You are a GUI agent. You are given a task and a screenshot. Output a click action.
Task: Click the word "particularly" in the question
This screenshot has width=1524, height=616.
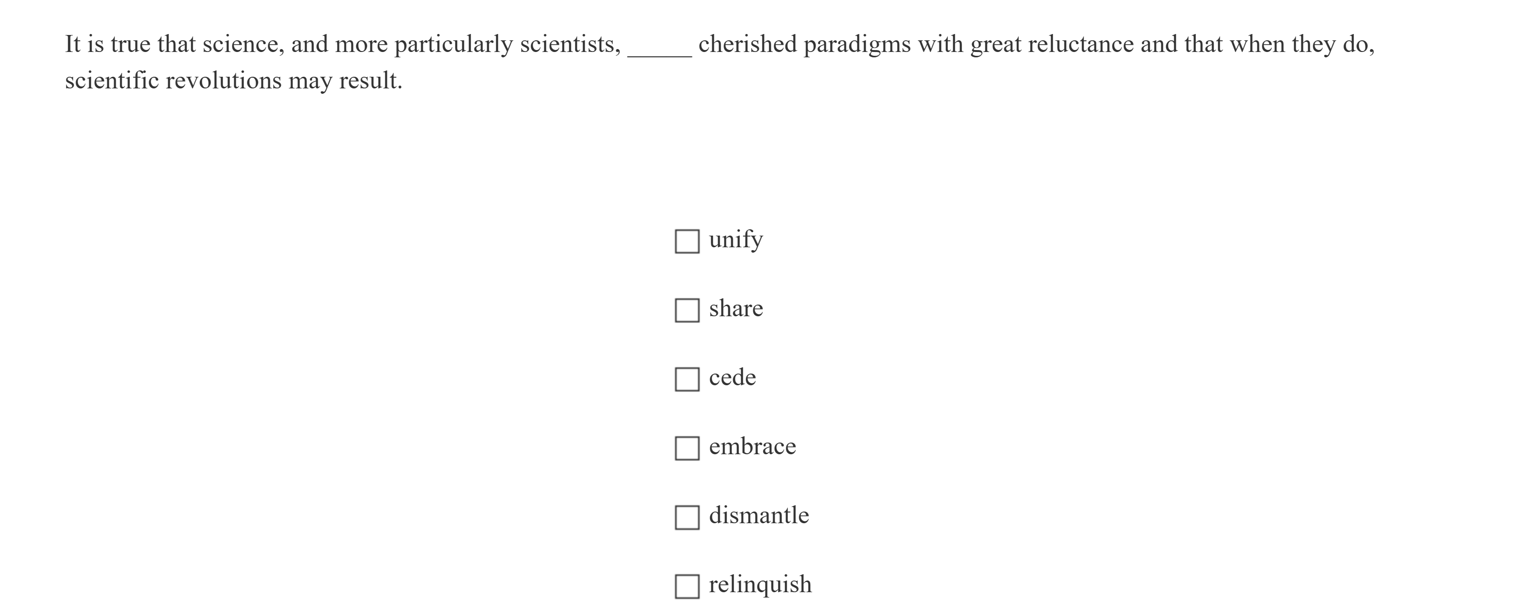[x=453, y=45]
